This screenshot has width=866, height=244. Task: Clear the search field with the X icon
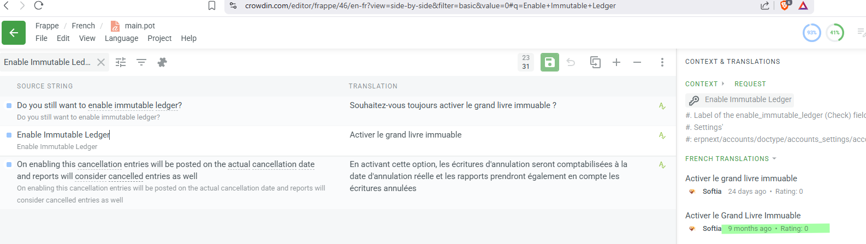coord(101,62)
